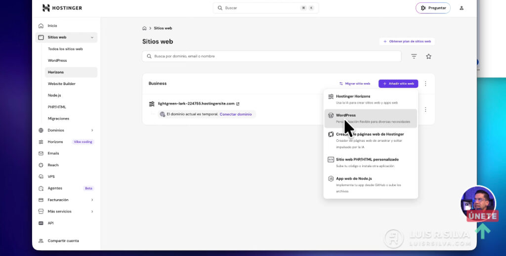Open lightgreen-lark-224755.hostingersite.com site

196,104
